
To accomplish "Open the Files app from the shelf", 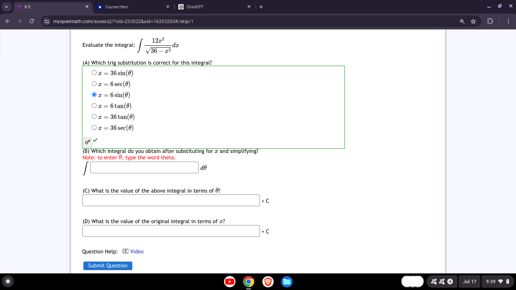I will tap(287, 282).
